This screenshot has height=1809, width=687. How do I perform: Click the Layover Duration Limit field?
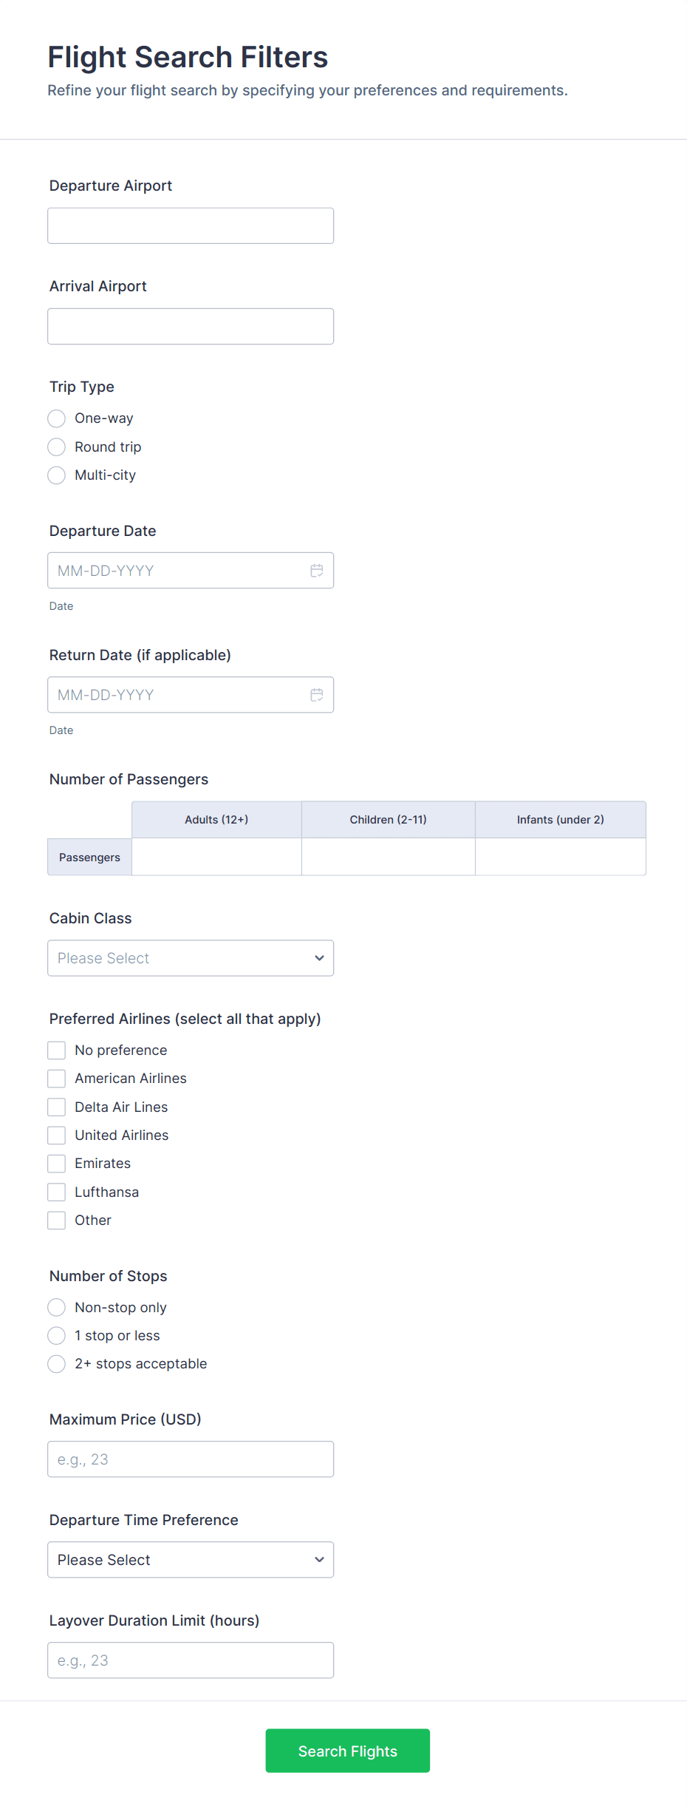click(x=191, y=1660)
